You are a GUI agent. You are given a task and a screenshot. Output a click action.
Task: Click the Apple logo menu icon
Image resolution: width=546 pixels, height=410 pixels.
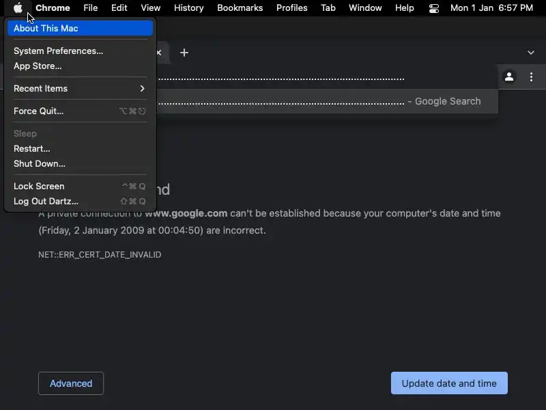(x=18, y=8)
